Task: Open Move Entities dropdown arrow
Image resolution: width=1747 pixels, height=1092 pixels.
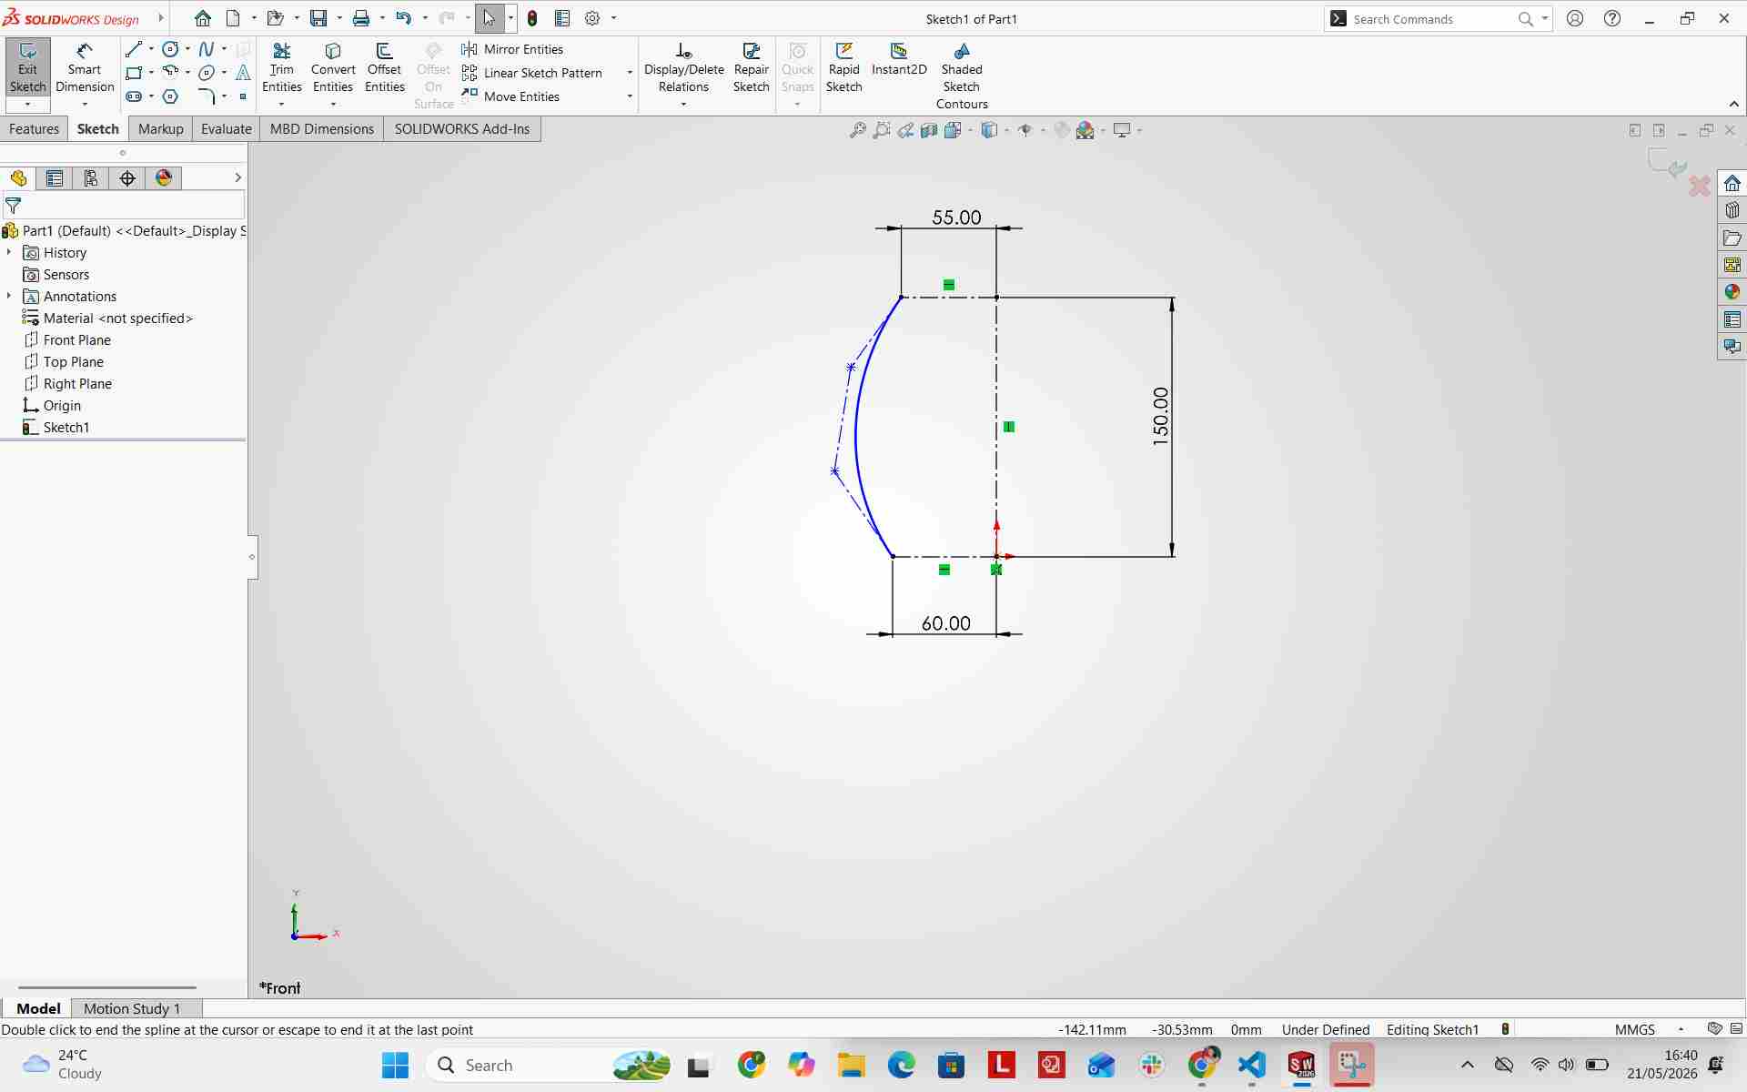Action: pos(630,96)
